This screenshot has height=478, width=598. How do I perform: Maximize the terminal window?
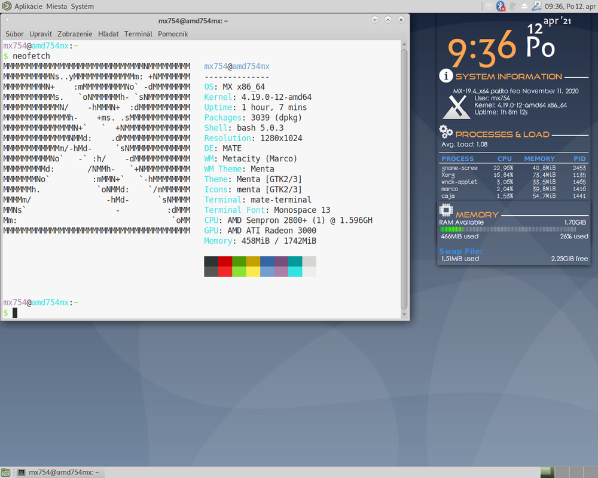pyautogui.click(x=388, y=20)
